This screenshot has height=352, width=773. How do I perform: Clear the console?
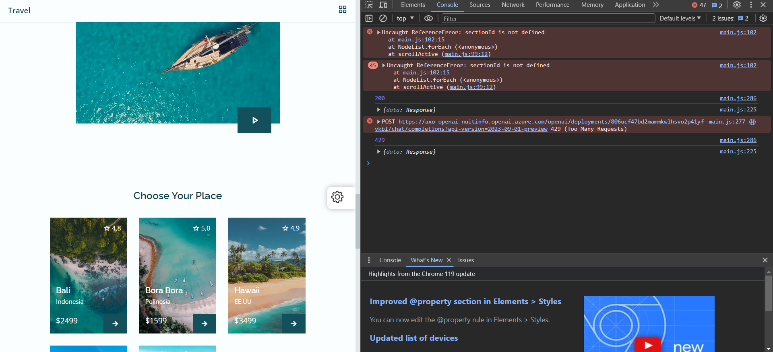(x=383, y=18)
